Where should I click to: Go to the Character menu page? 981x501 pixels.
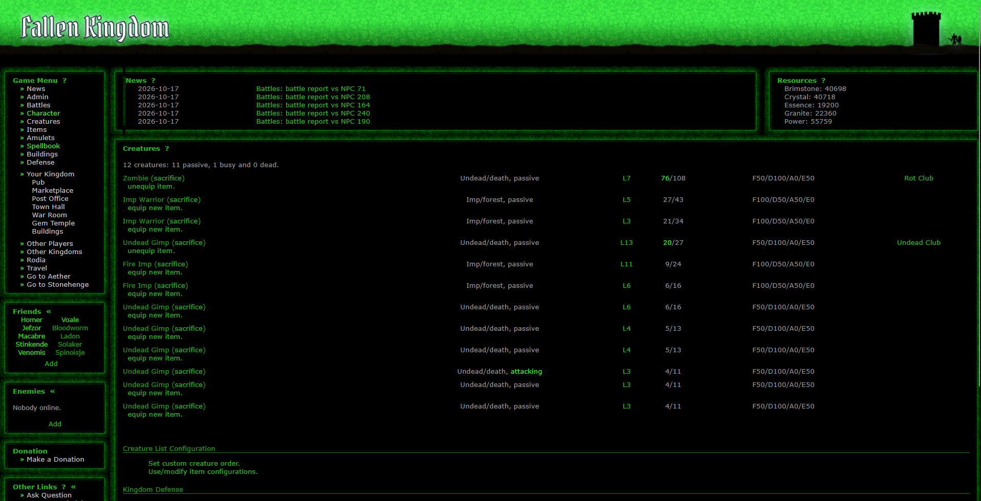point(43,113)
